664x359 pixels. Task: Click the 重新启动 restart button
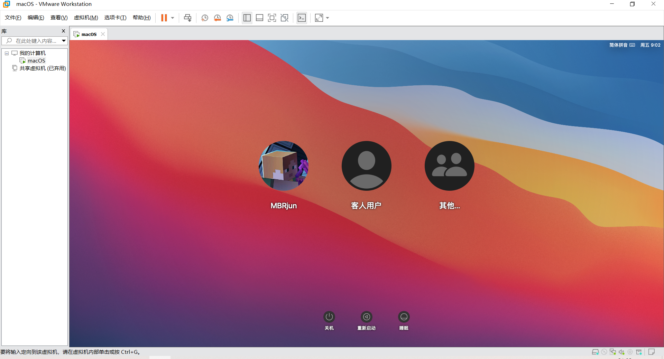[367, 317]
